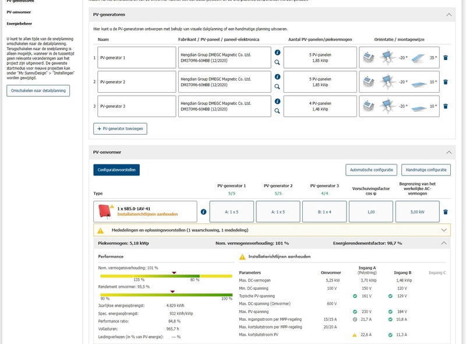Image resolution: width=466 pixels, height=344 pixels.
Task: Click magnifier icon in PV-generator 3 row
Action: (x=277, y=111)
